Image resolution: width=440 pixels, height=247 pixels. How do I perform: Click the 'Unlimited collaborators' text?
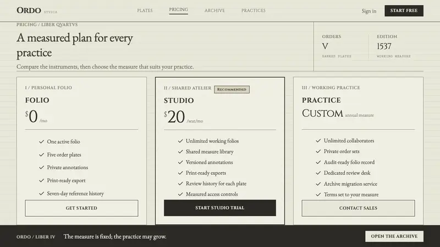pyautogui.click(x=349, y=141)
